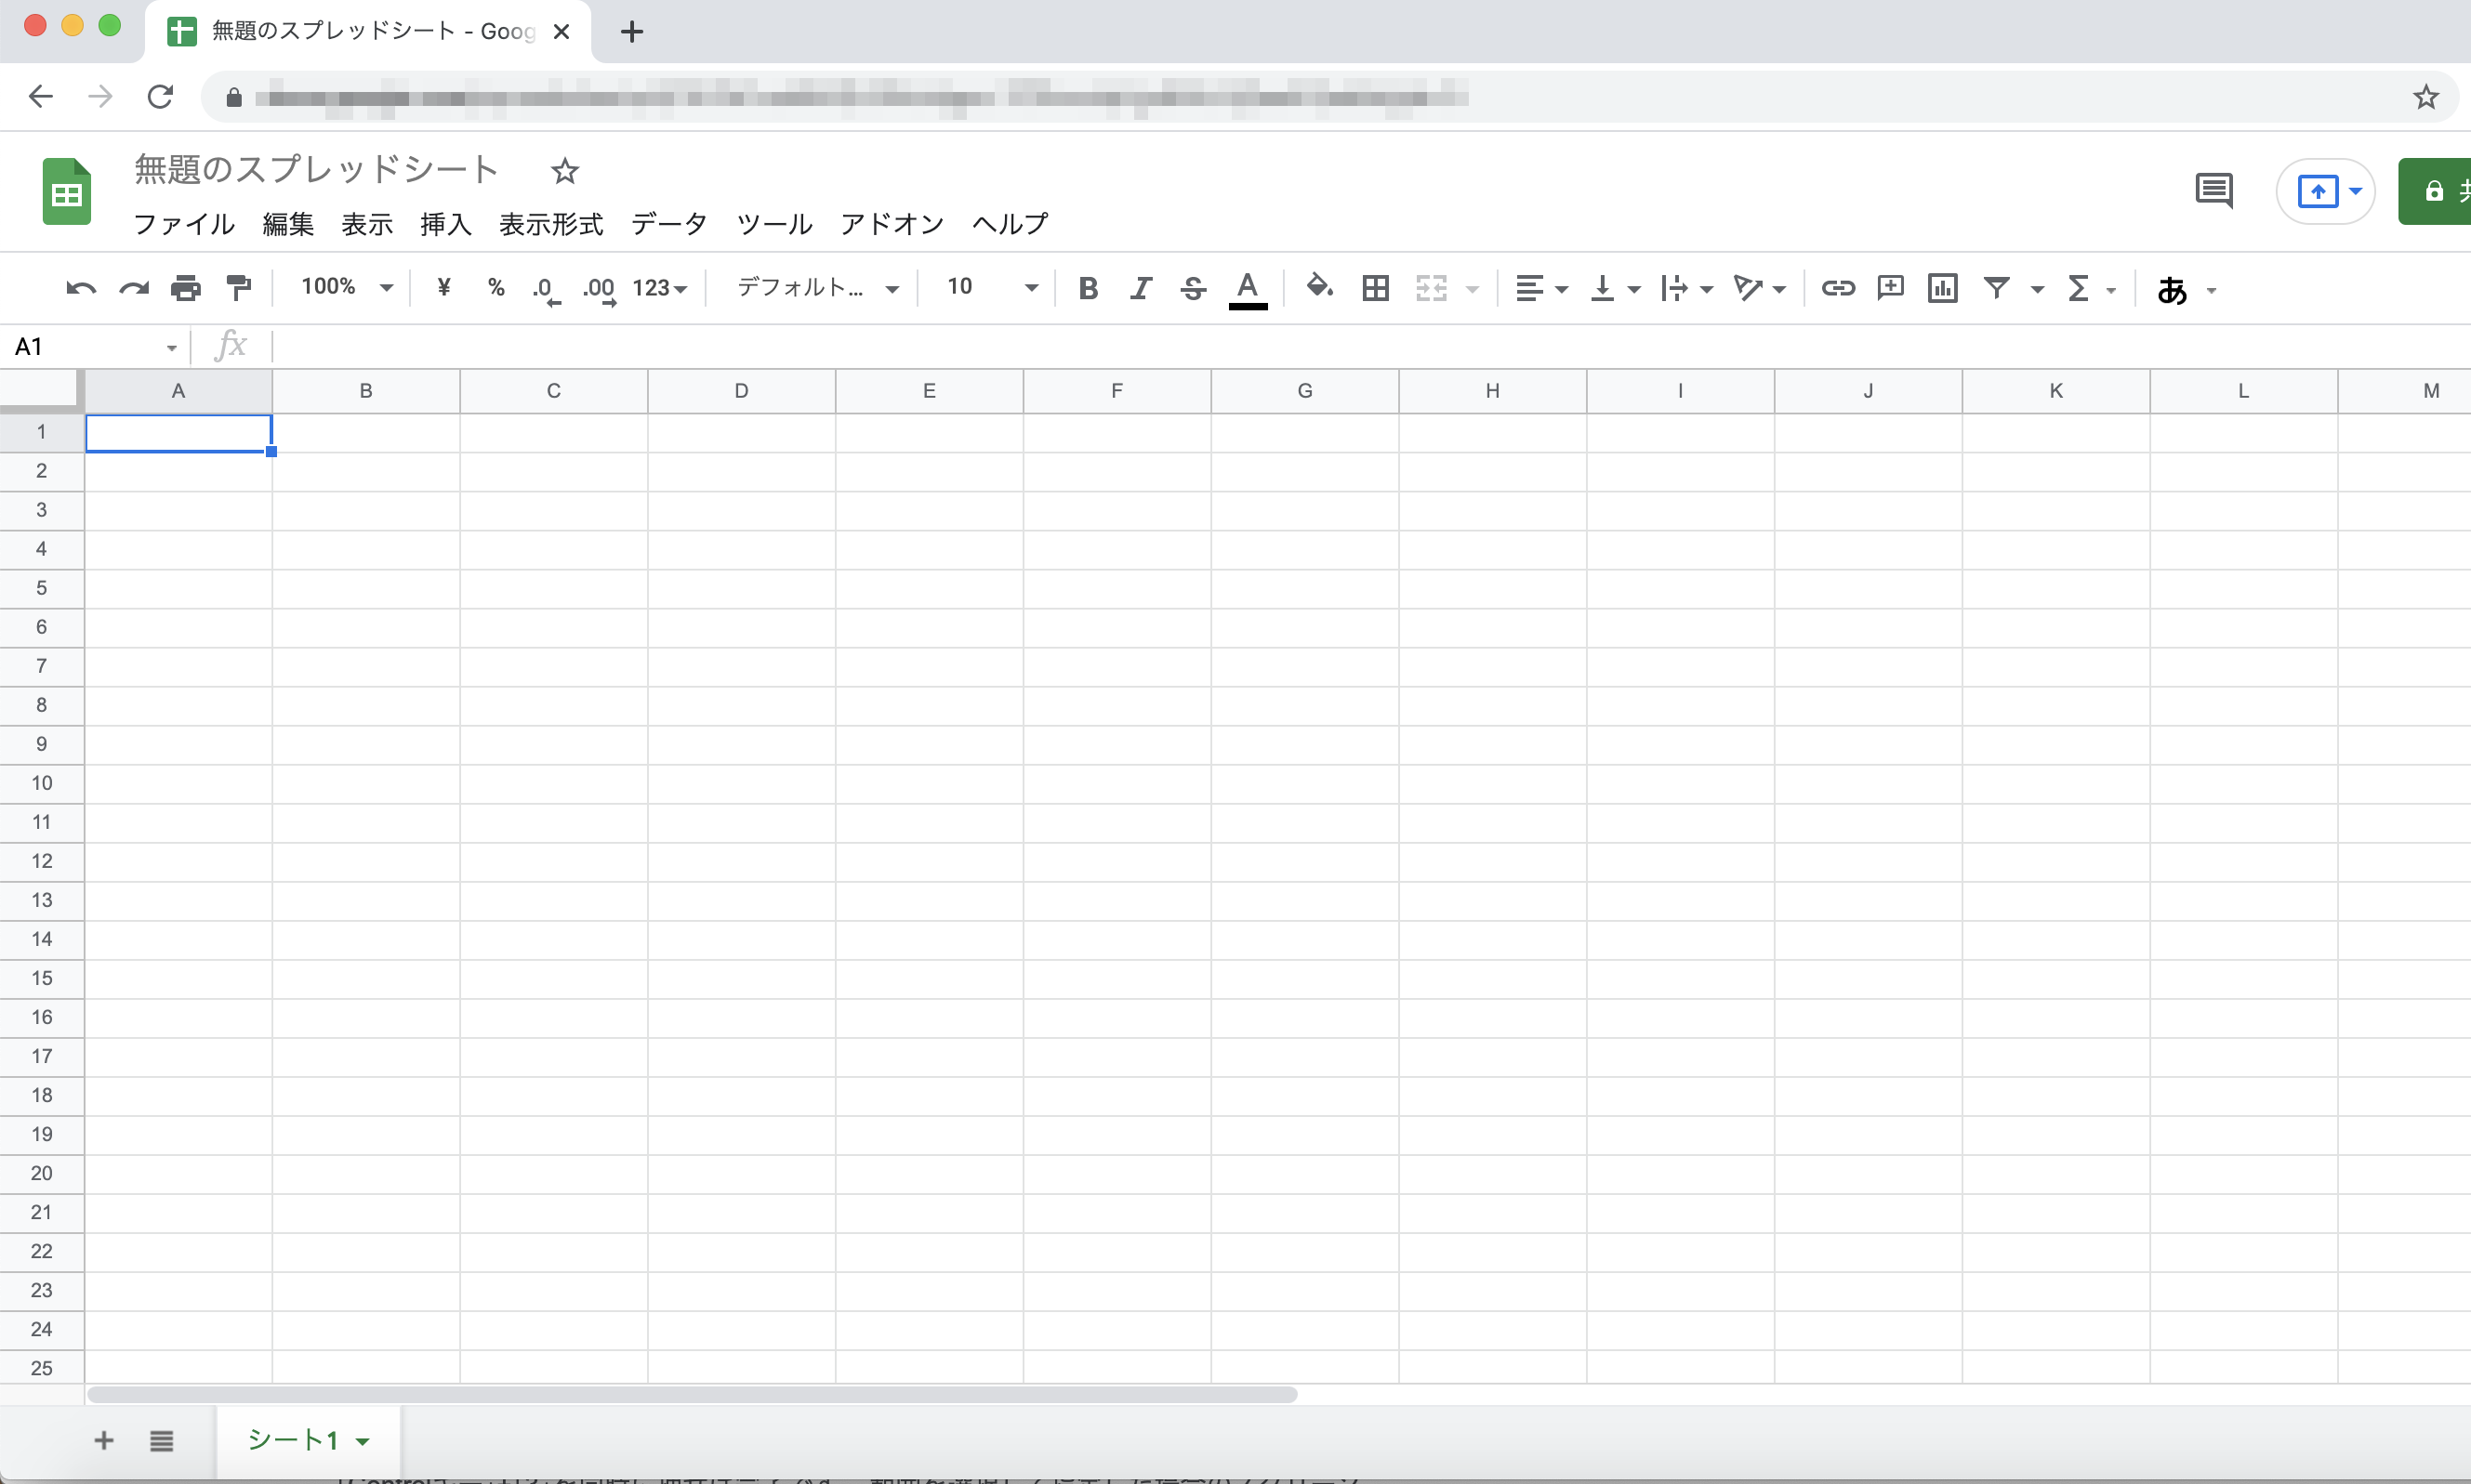Image resolution: width=2471 pixels, height=1484 pixels.
Task: Open the zoom level dropdown
Action: pos(345,288)
